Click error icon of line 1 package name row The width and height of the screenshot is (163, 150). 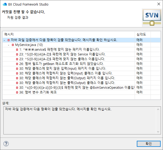pyautogui.click(x=17, y=50)
